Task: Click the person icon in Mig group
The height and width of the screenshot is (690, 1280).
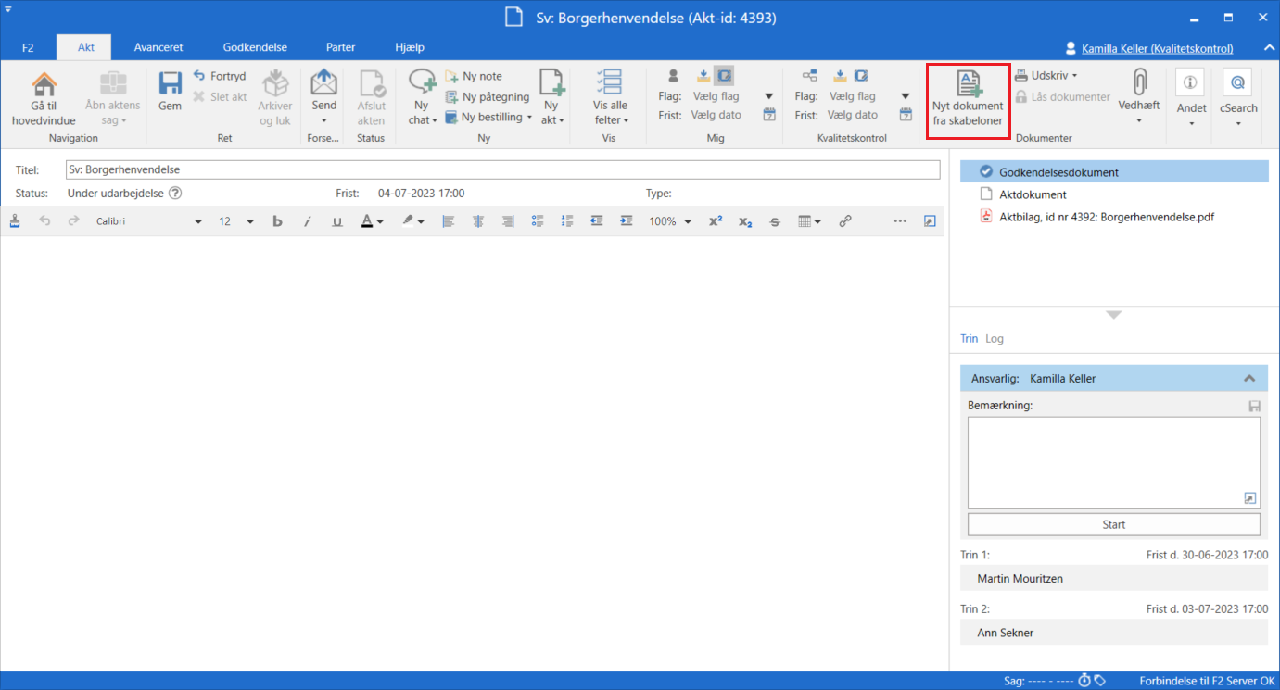Action: point(674,76)
